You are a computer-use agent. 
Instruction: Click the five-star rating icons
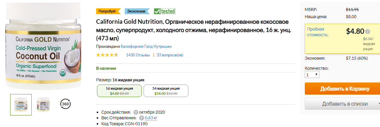107,55
